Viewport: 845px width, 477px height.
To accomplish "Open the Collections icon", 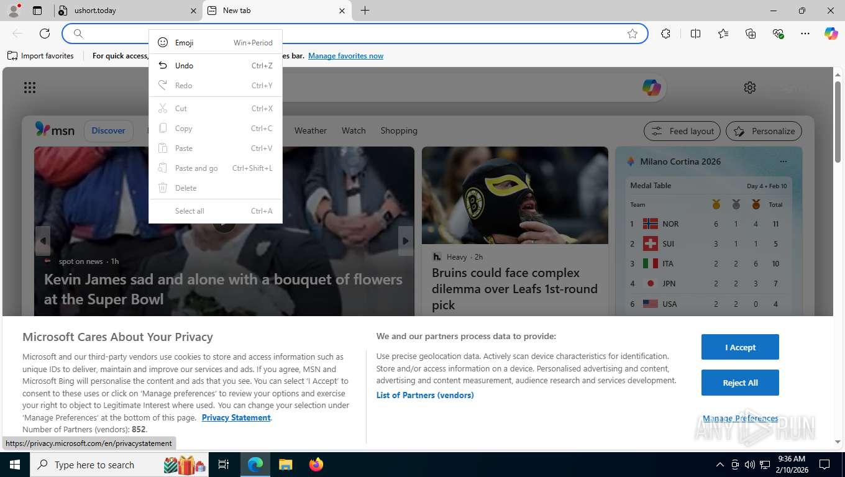I will (751, 34).
